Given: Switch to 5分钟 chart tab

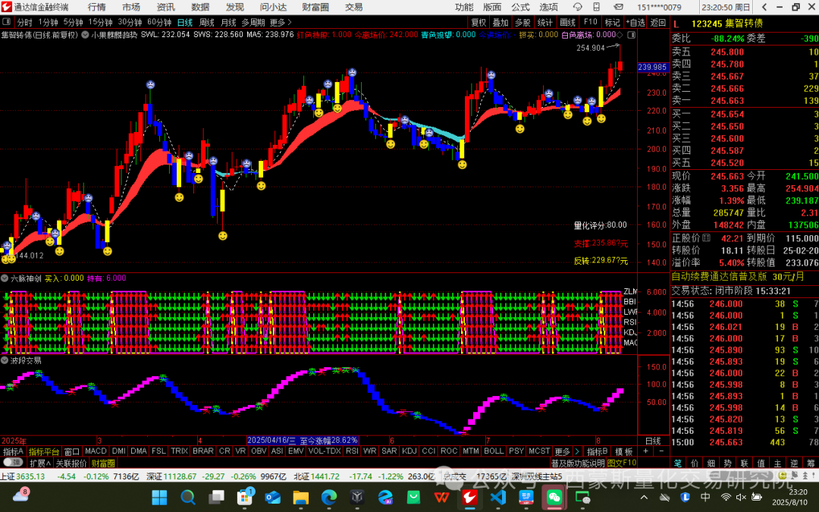Looking at the screenshot, I should pyautogui.click(x=73, y=23).
